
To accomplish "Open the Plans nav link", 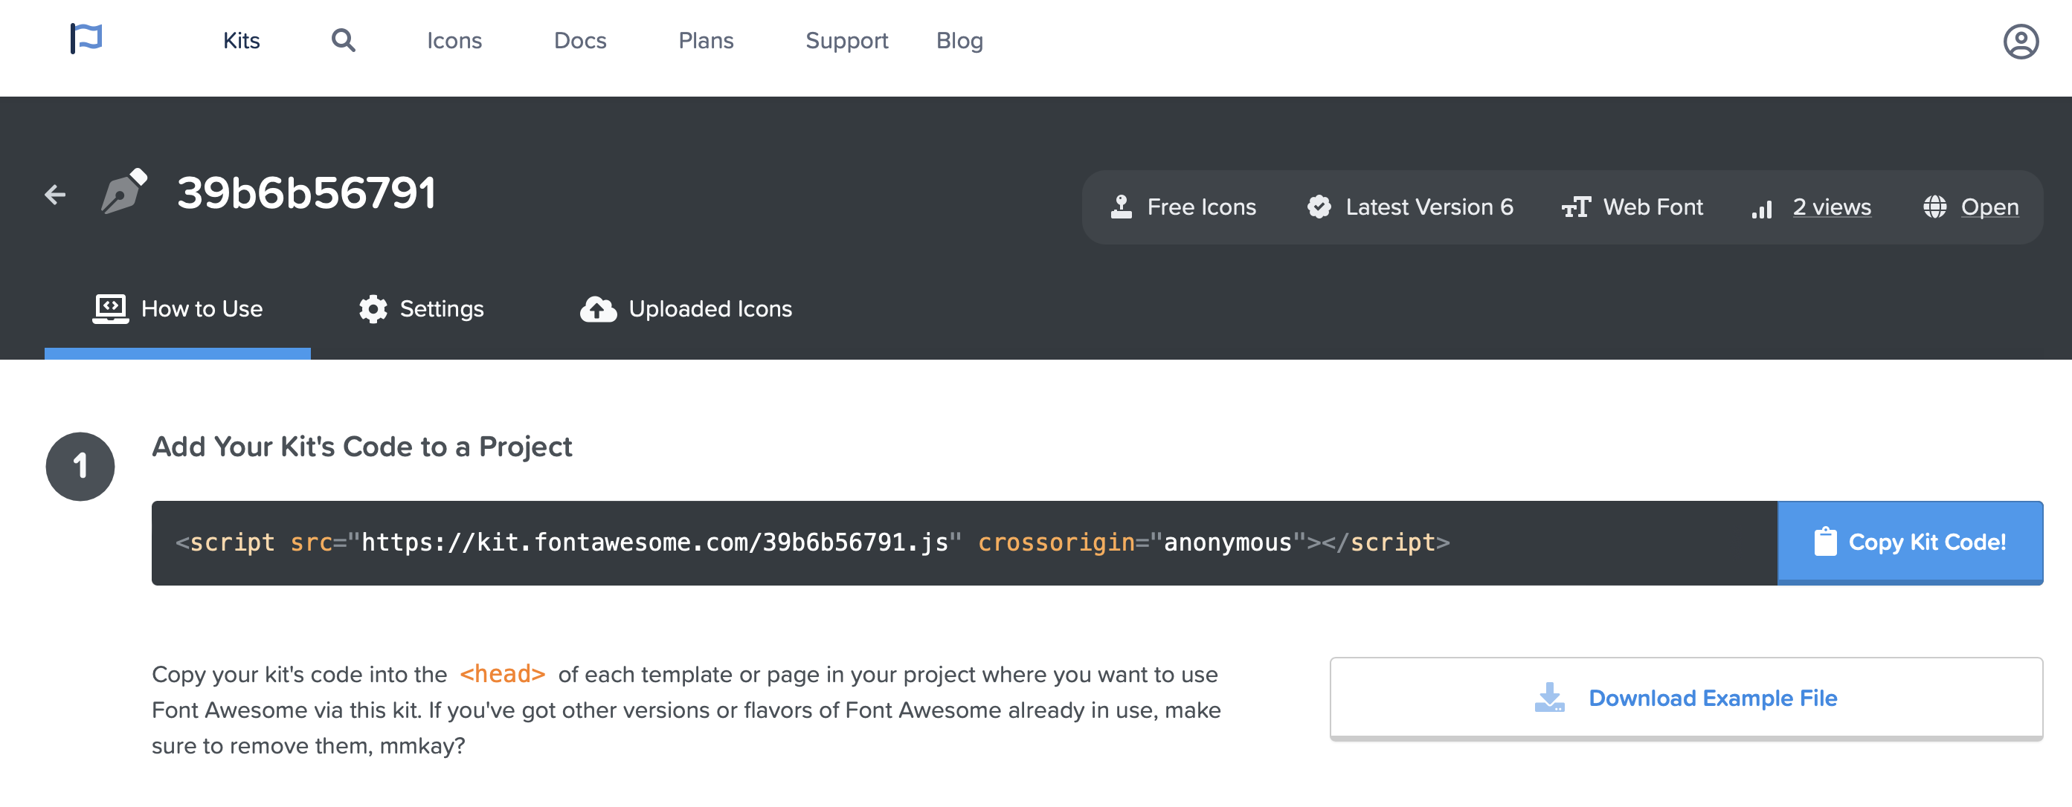I will tap(707, 40).
